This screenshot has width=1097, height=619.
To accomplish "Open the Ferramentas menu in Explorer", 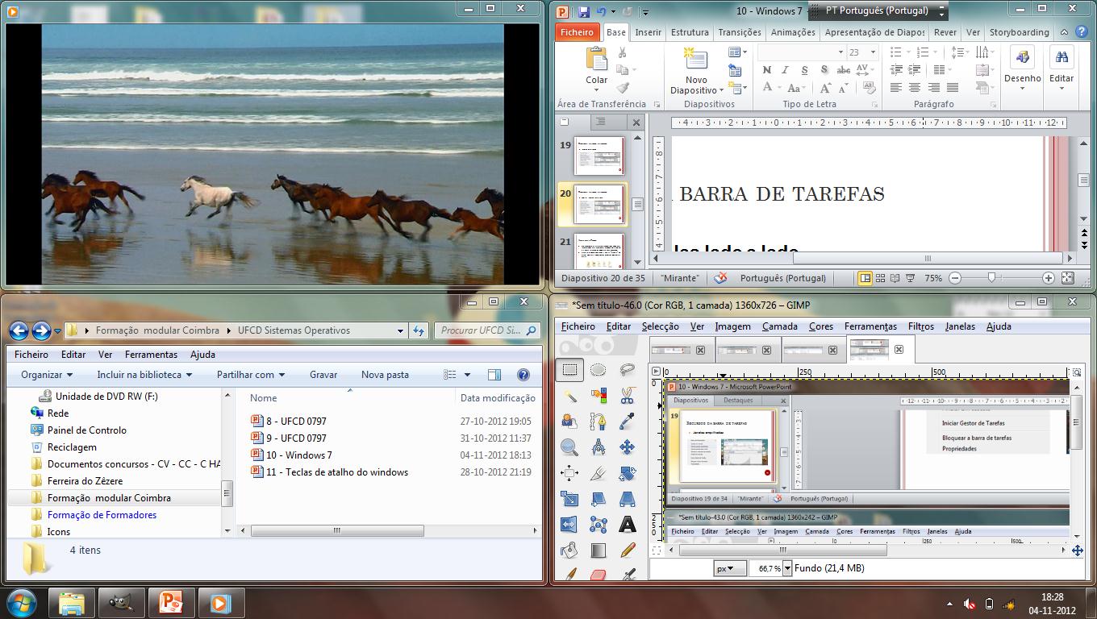I will pyautogui.click(x=151, y=355).
